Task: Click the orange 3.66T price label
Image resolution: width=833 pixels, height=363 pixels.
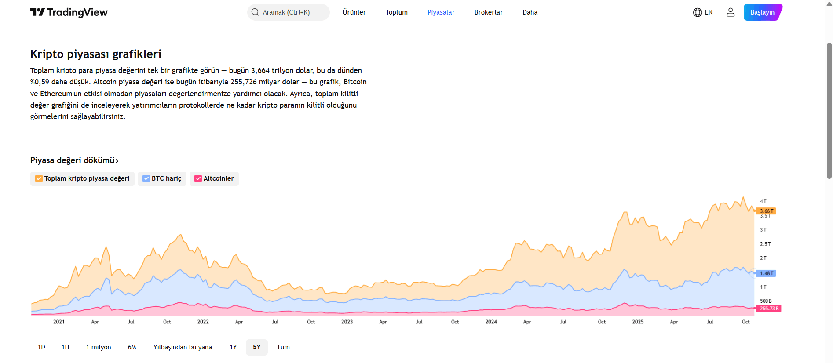Action: 767,211
